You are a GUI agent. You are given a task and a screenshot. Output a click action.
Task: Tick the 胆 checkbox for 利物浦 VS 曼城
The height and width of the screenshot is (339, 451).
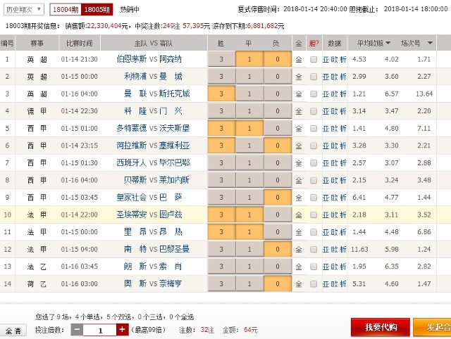tap(314, 77)
